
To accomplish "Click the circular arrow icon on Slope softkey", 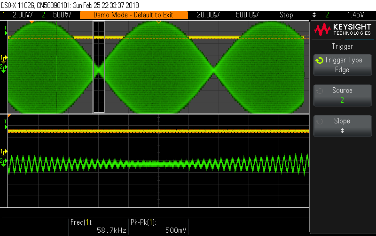I will [x=320, y=122].
